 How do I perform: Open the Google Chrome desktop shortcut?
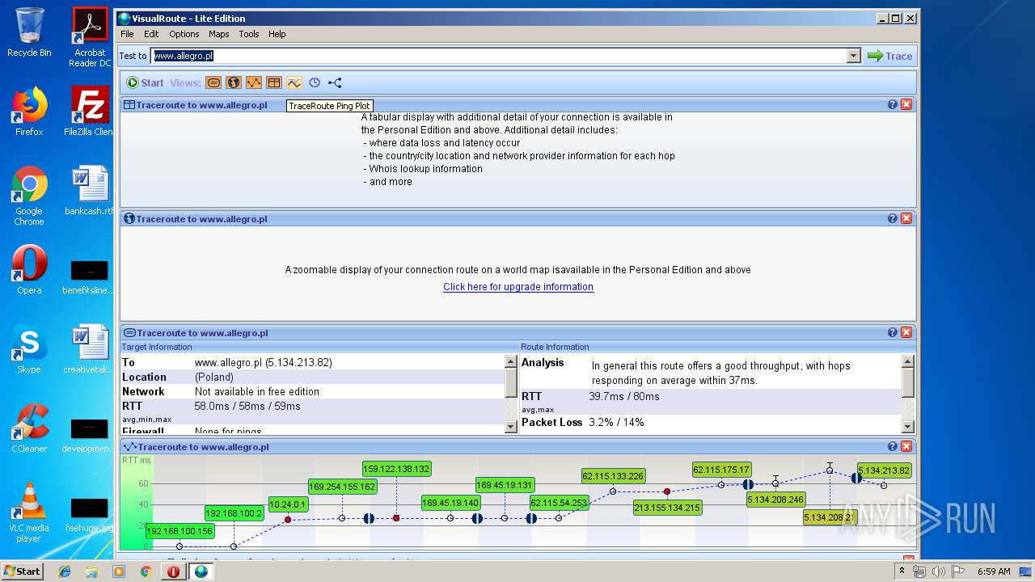[x=29, y=196]
